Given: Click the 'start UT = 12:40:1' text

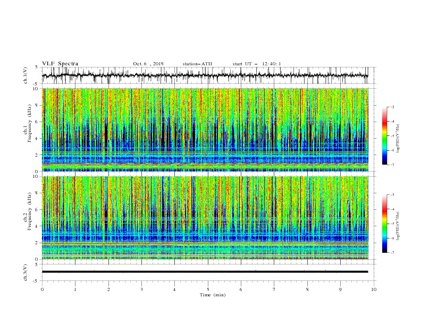Looking at the screenshot, I should (257, 64).
